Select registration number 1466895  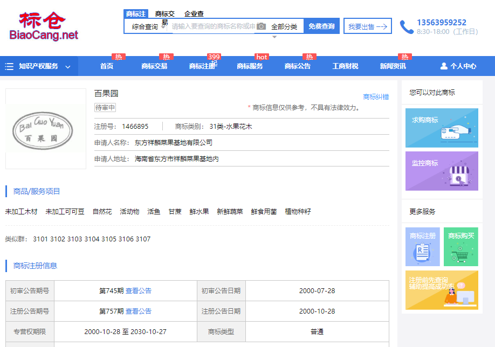tap(135, 127)
